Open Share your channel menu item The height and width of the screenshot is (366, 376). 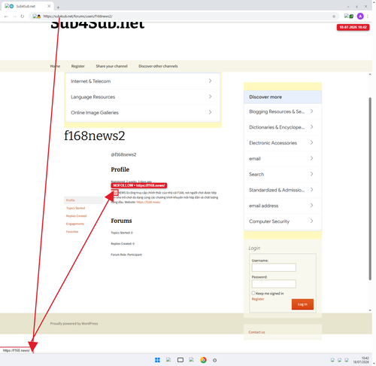111,66
